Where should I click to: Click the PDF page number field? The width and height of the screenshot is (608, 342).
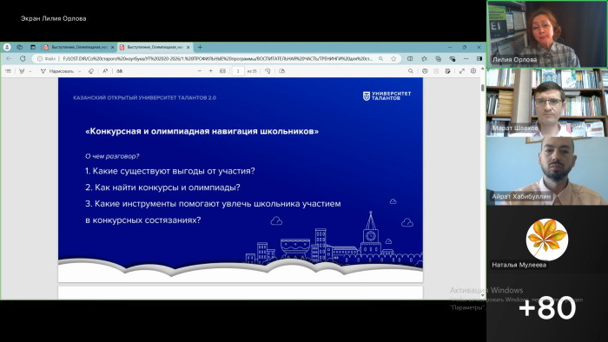point(238,71)
